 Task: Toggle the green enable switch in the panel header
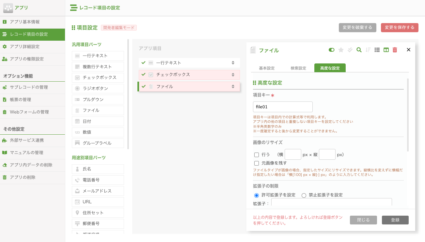pos(331,50)
